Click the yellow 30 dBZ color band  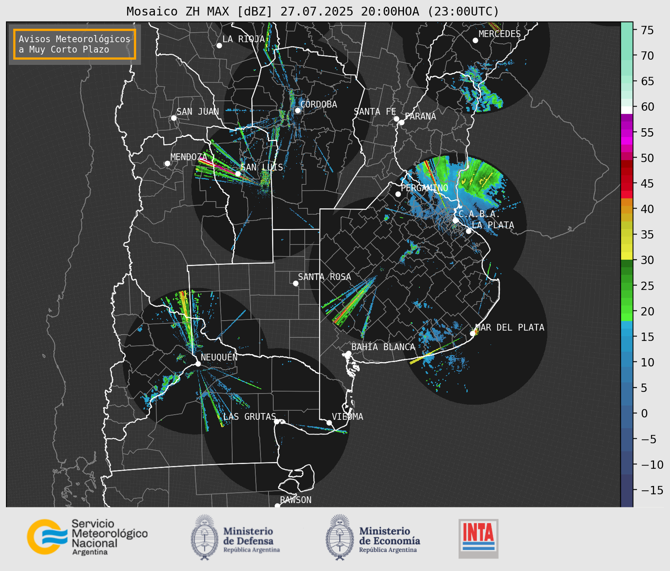(627, 257)
